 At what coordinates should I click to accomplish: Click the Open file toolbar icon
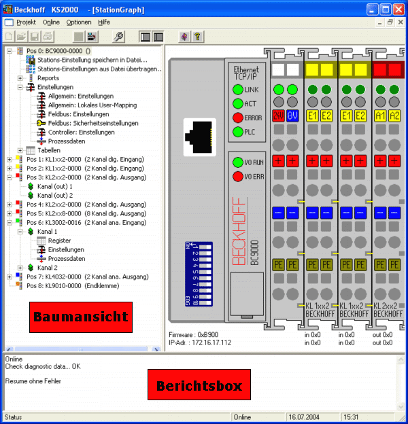(x=22, y=37)
